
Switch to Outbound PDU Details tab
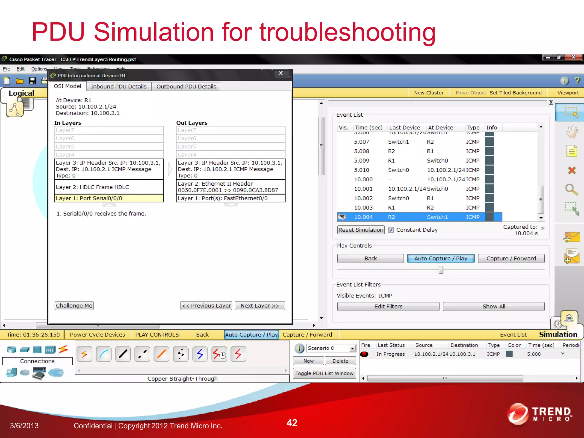point(186,86)
